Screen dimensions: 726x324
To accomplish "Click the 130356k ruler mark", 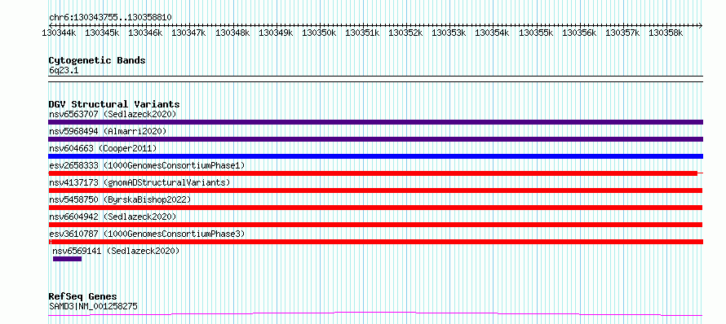I will (579, 33).
